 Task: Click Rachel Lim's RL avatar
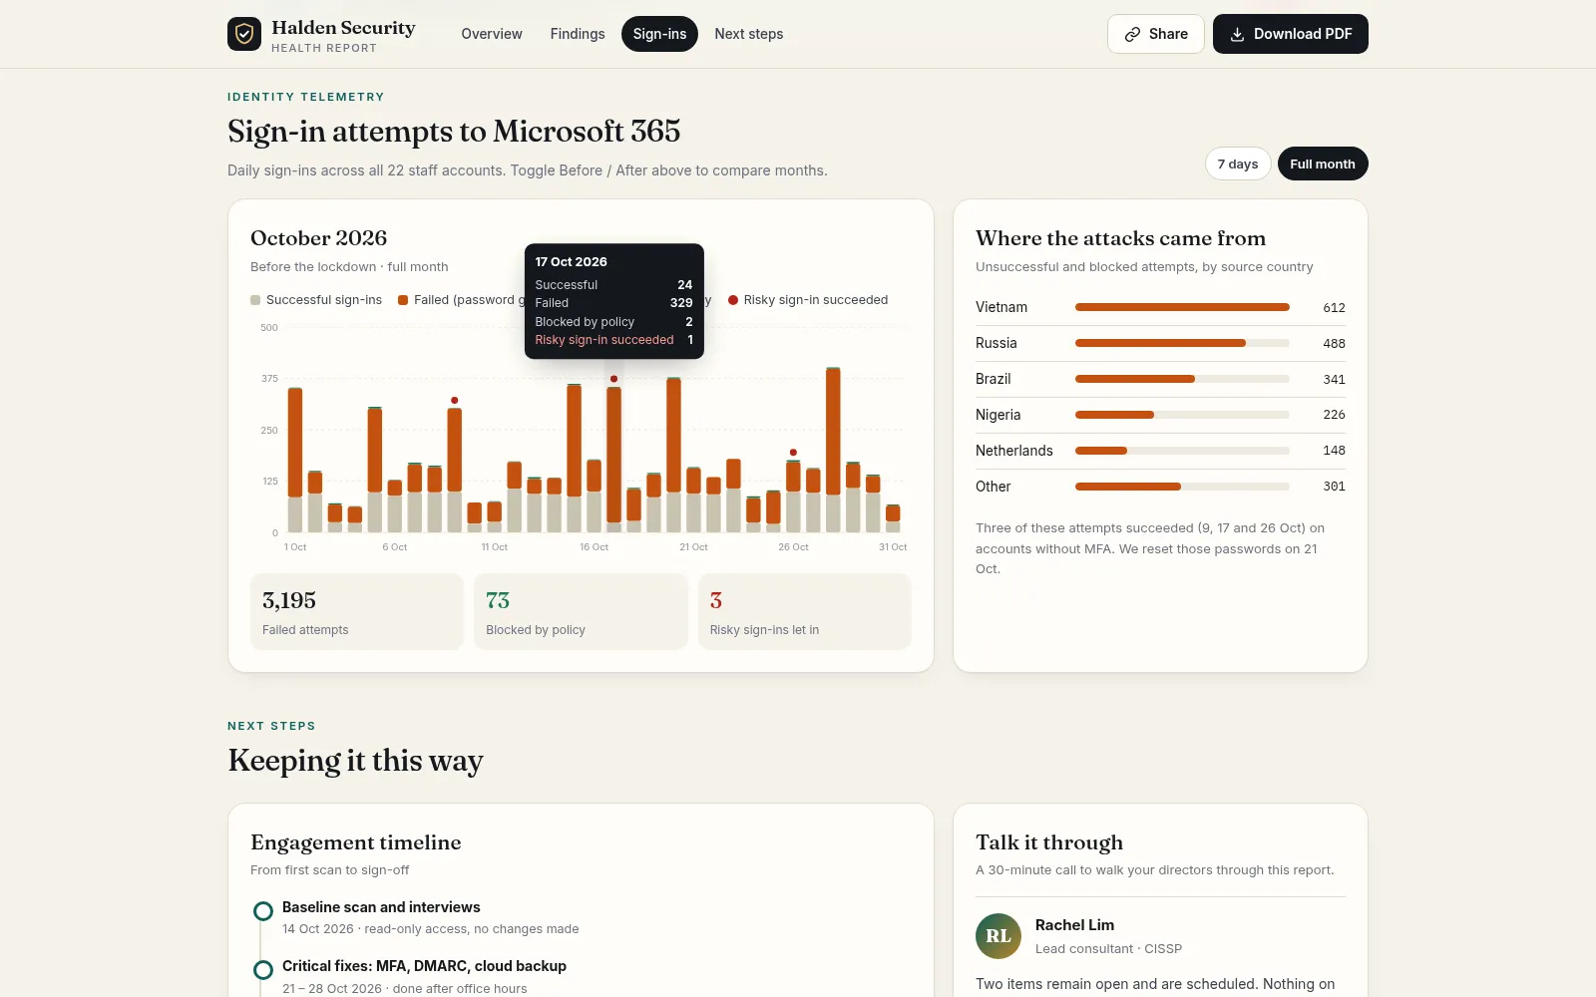point(998,936)
